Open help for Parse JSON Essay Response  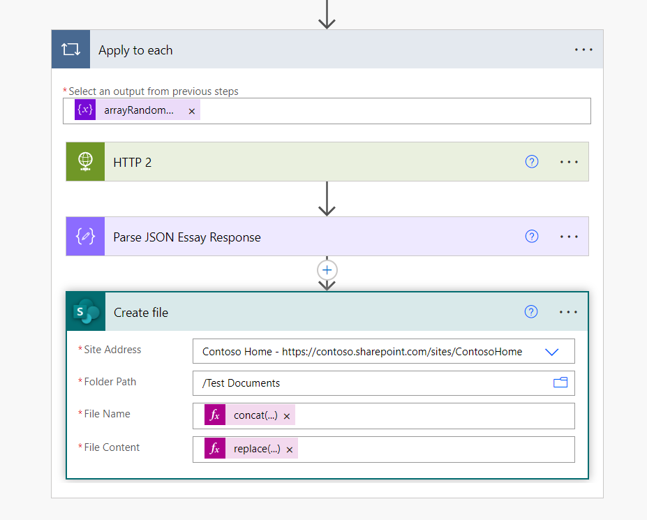532,237
